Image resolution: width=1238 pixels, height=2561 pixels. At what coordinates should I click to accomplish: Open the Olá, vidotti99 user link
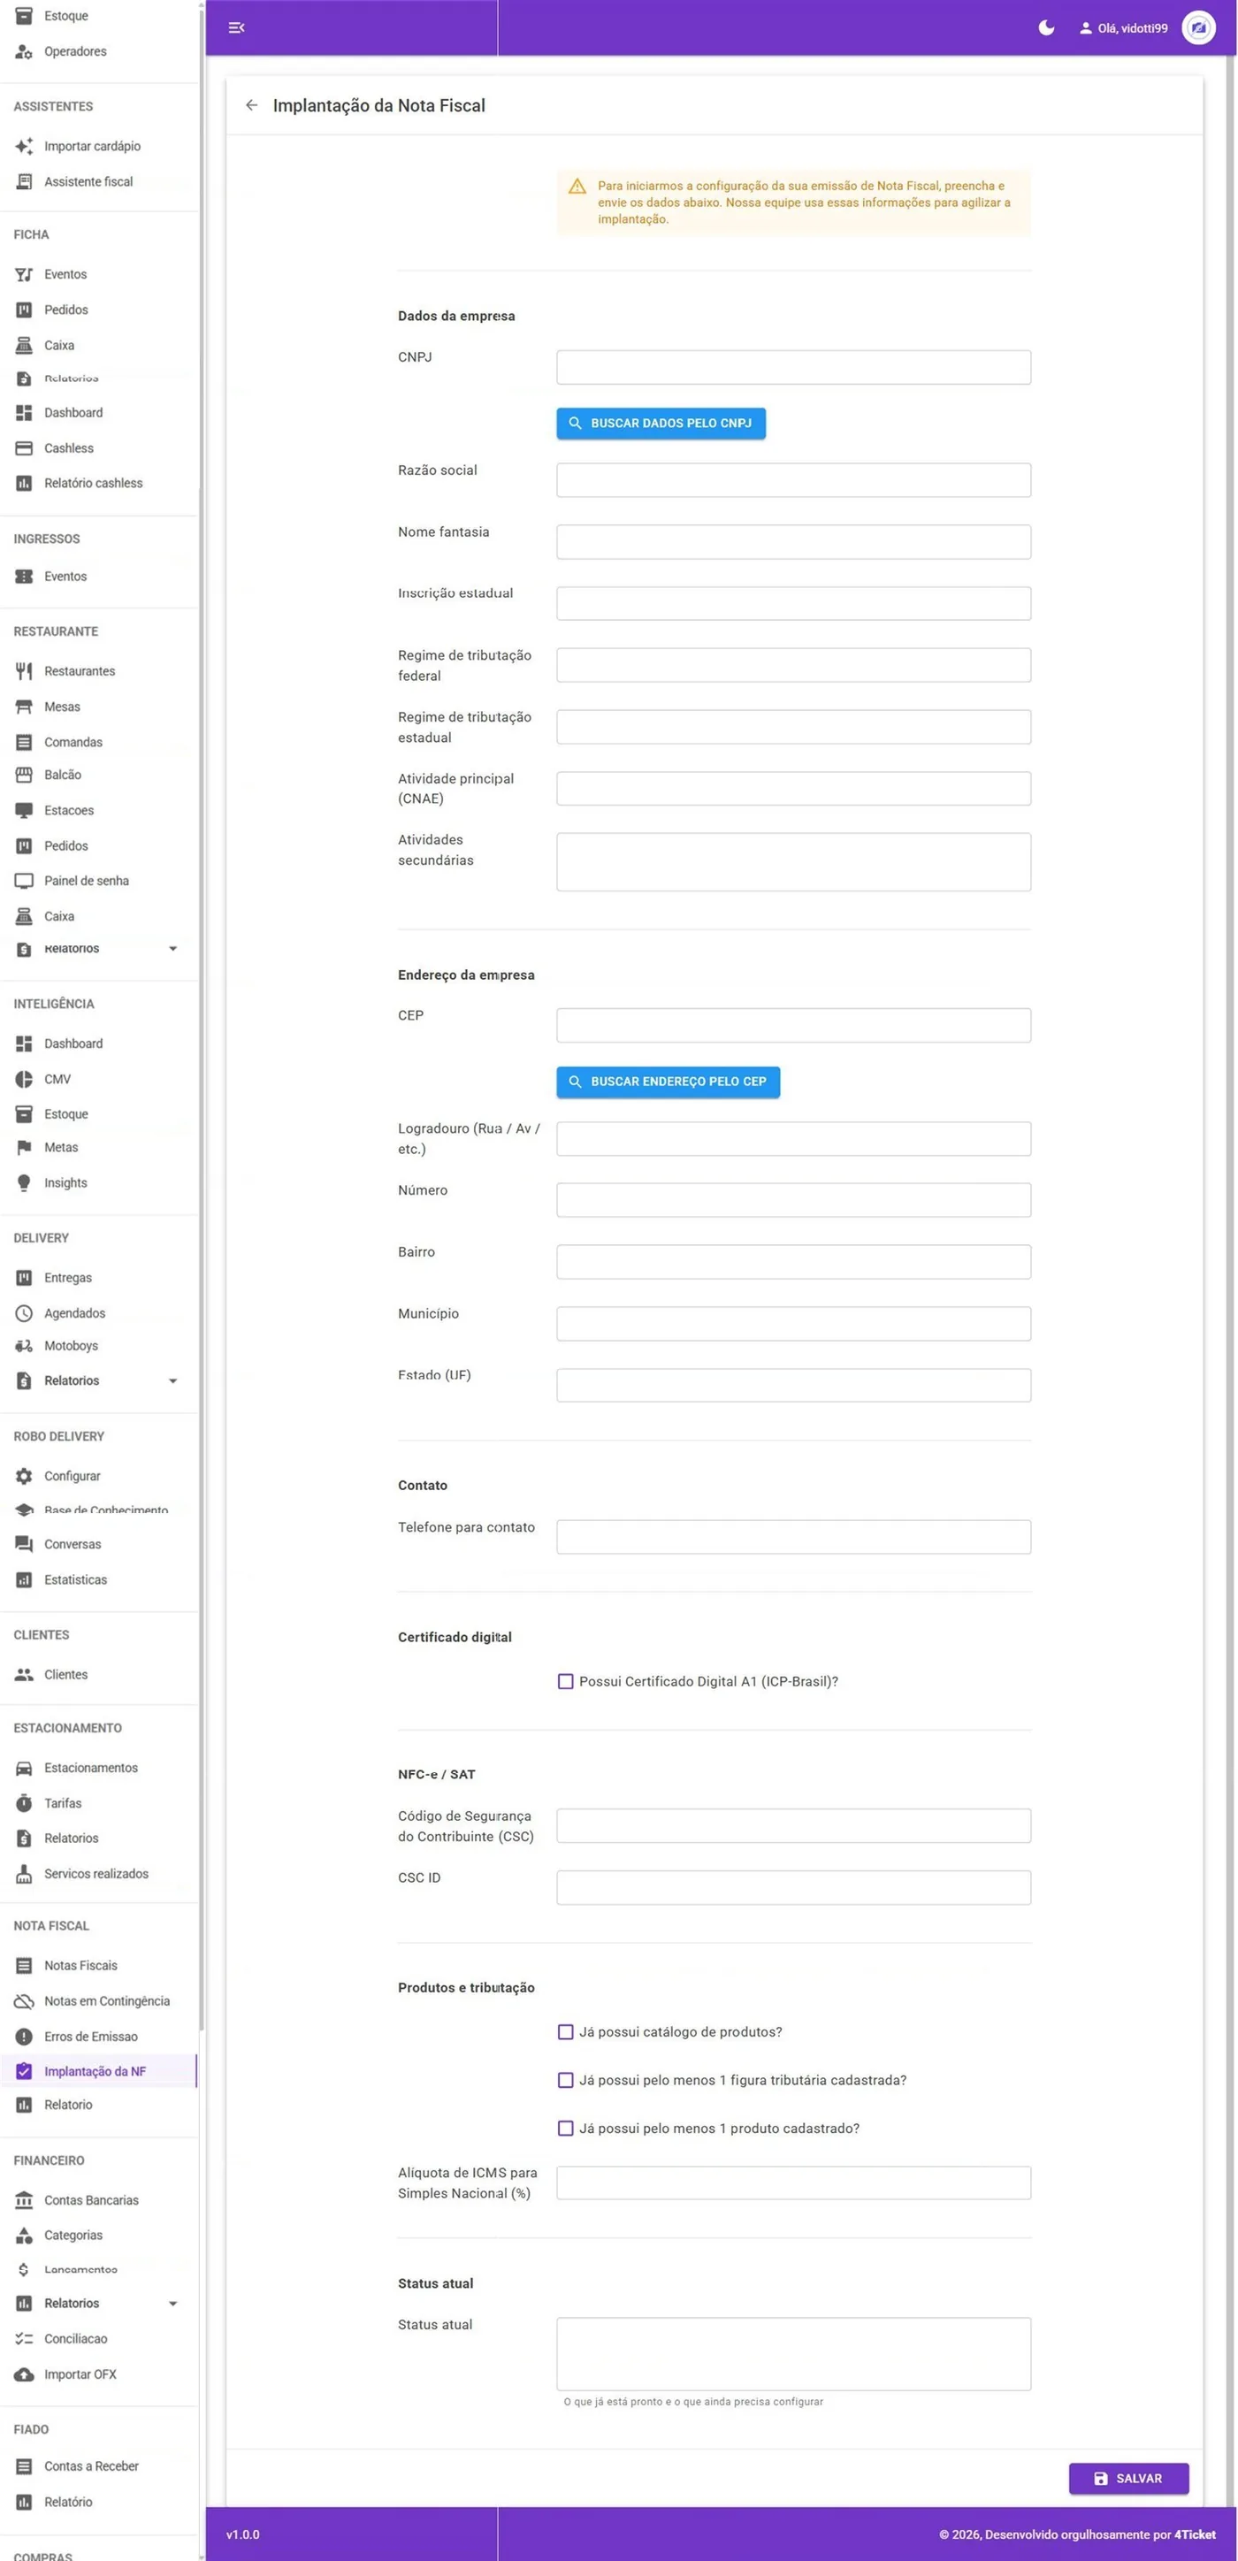point(1124,27)
